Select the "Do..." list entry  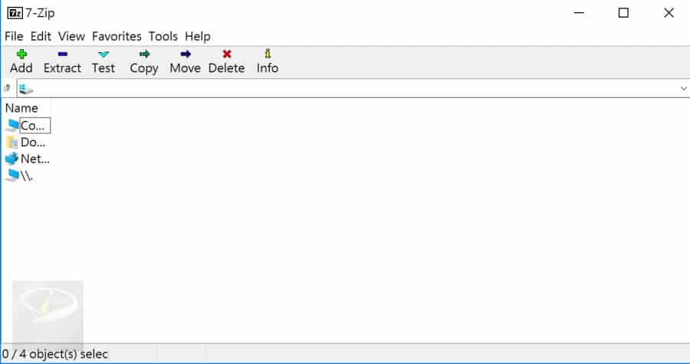33,142
